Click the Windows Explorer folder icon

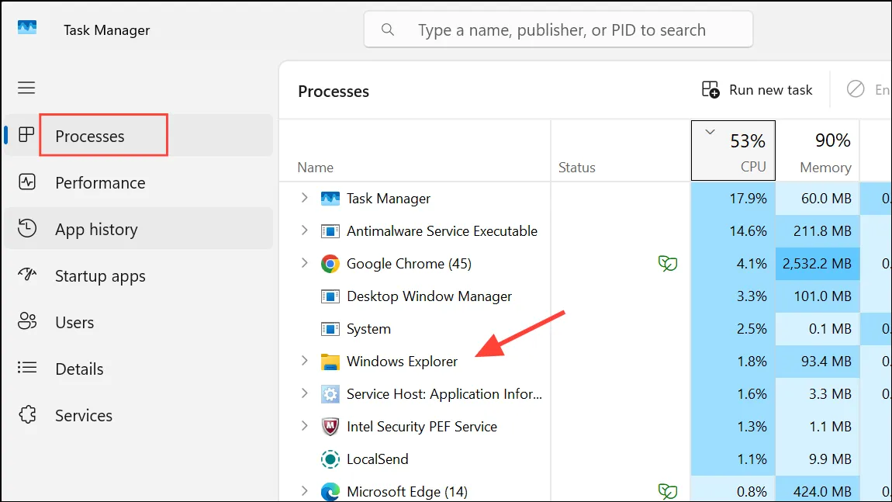click(330, 362)
